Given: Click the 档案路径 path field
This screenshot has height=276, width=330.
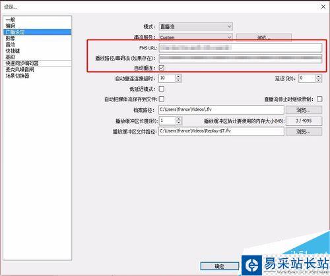Looking at the screenshot, I should pos(221,110).
